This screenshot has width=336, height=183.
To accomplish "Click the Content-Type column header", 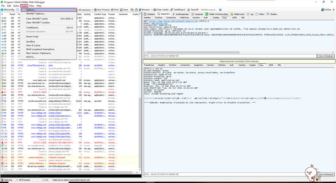I will (x=100, y=14).
